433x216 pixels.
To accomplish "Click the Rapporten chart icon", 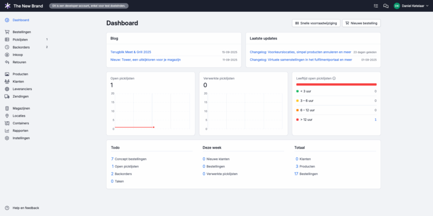I will [x=7, y=131].
